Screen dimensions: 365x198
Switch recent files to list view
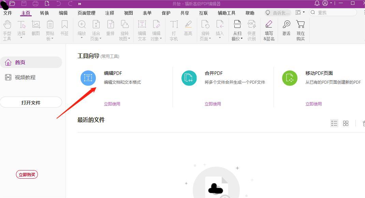pyautogui.click(x=334, y=123)
